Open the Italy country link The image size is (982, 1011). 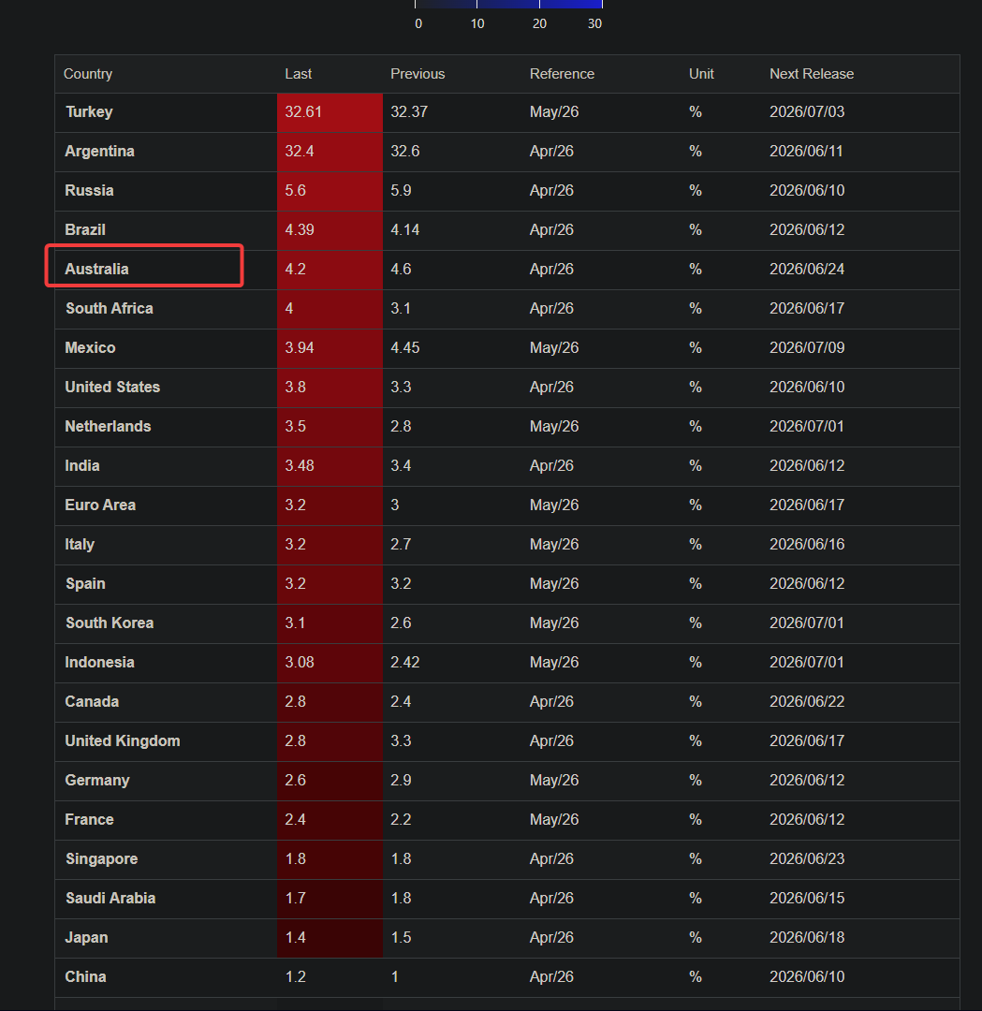coord(80,545)
